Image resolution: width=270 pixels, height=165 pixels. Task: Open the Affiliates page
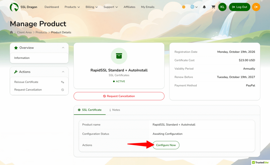(x=129, y=7)
